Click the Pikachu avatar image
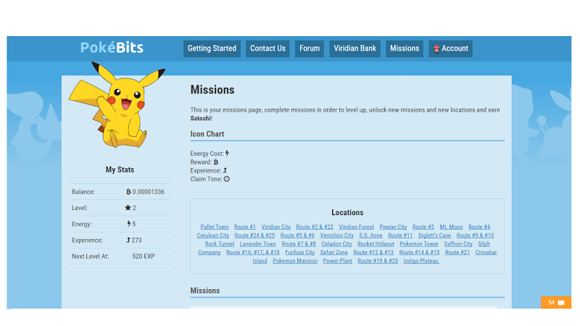Screen dimensions: 580x326 click(117, 105)
